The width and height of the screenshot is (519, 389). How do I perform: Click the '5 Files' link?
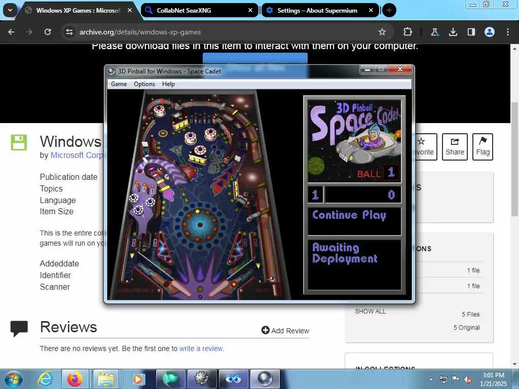click(471, 314)
